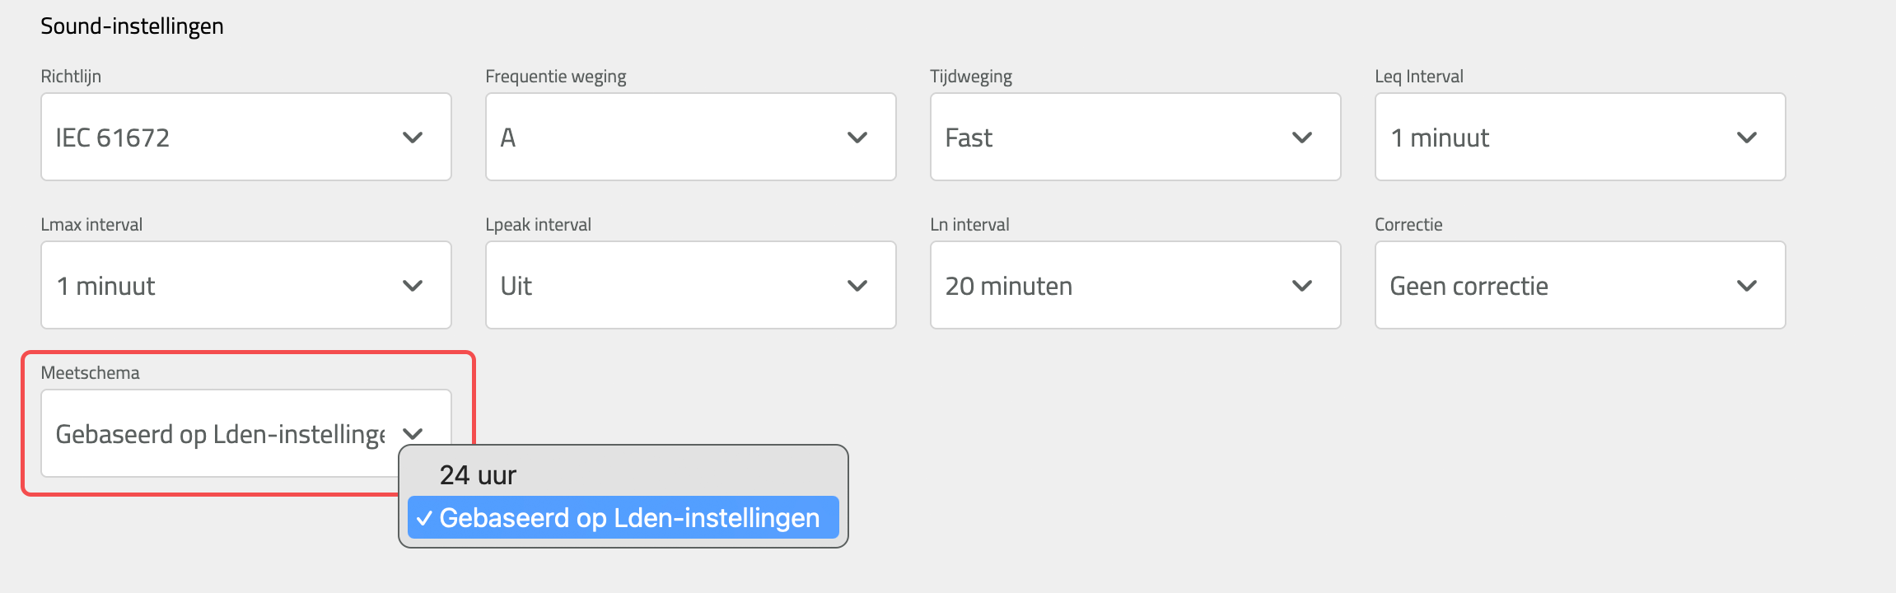1896x593 pixels.
Task: Open the Lmax interval dropdown
Action: [222, 285]
